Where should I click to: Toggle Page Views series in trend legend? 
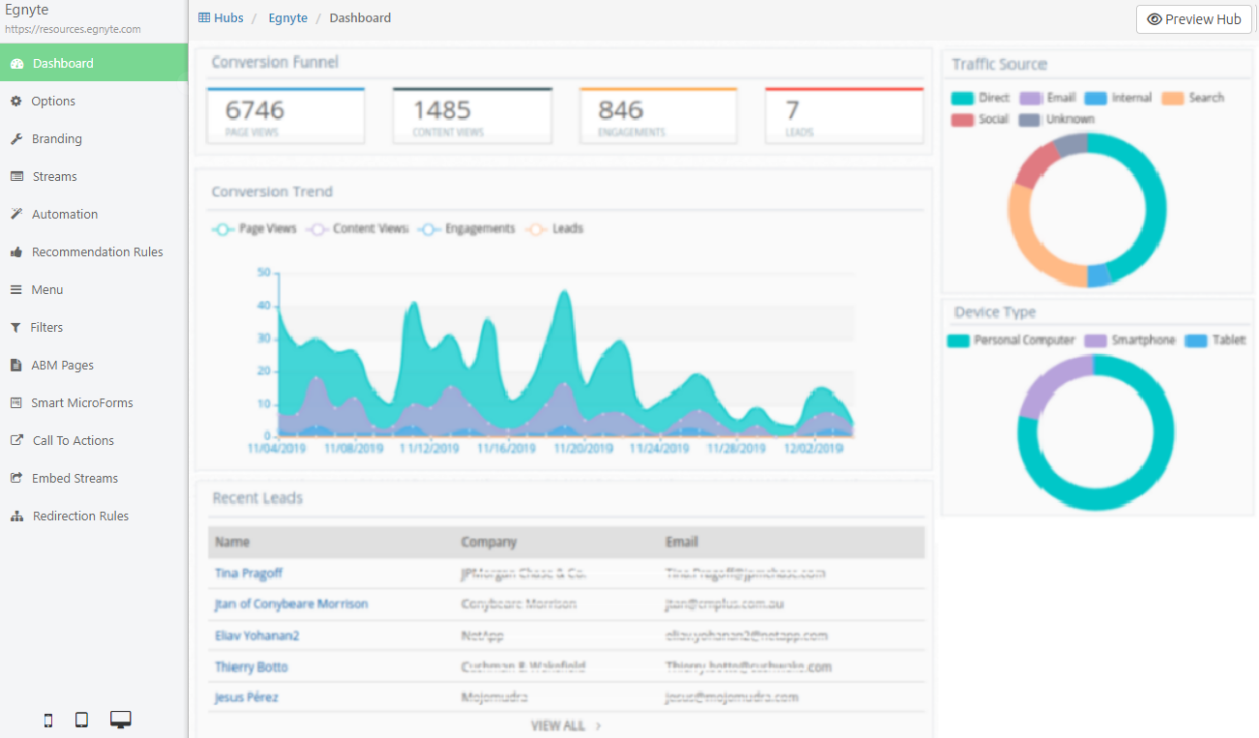pyautogui.click(x=255, y=229)
